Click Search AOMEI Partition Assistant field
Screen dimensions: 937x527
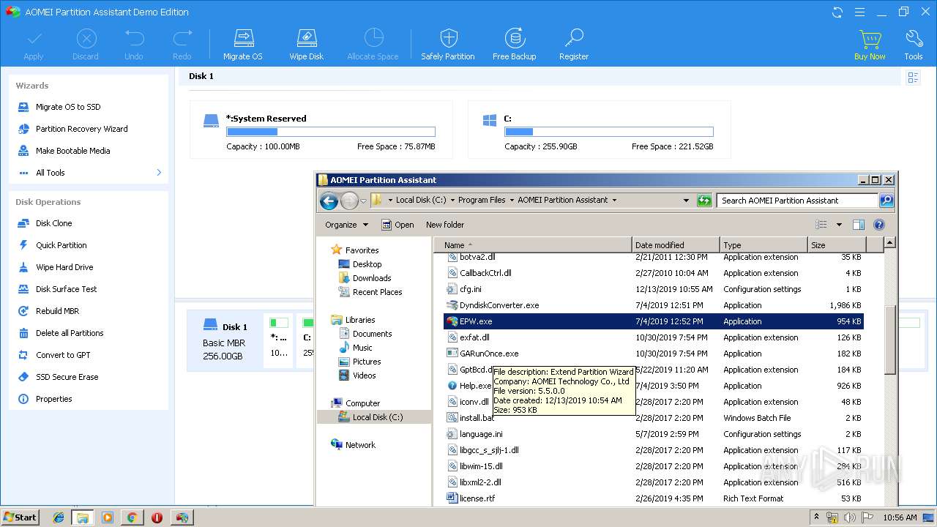click(797, 201)
